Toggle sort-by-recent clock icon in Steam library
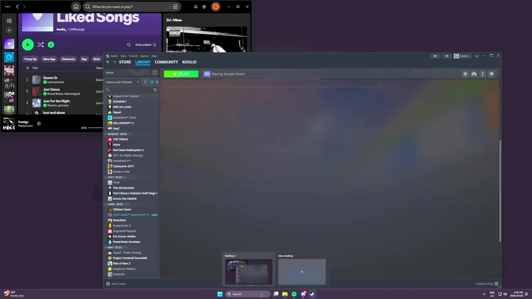This screenshot has height=299, width=532. coord(152,82)
